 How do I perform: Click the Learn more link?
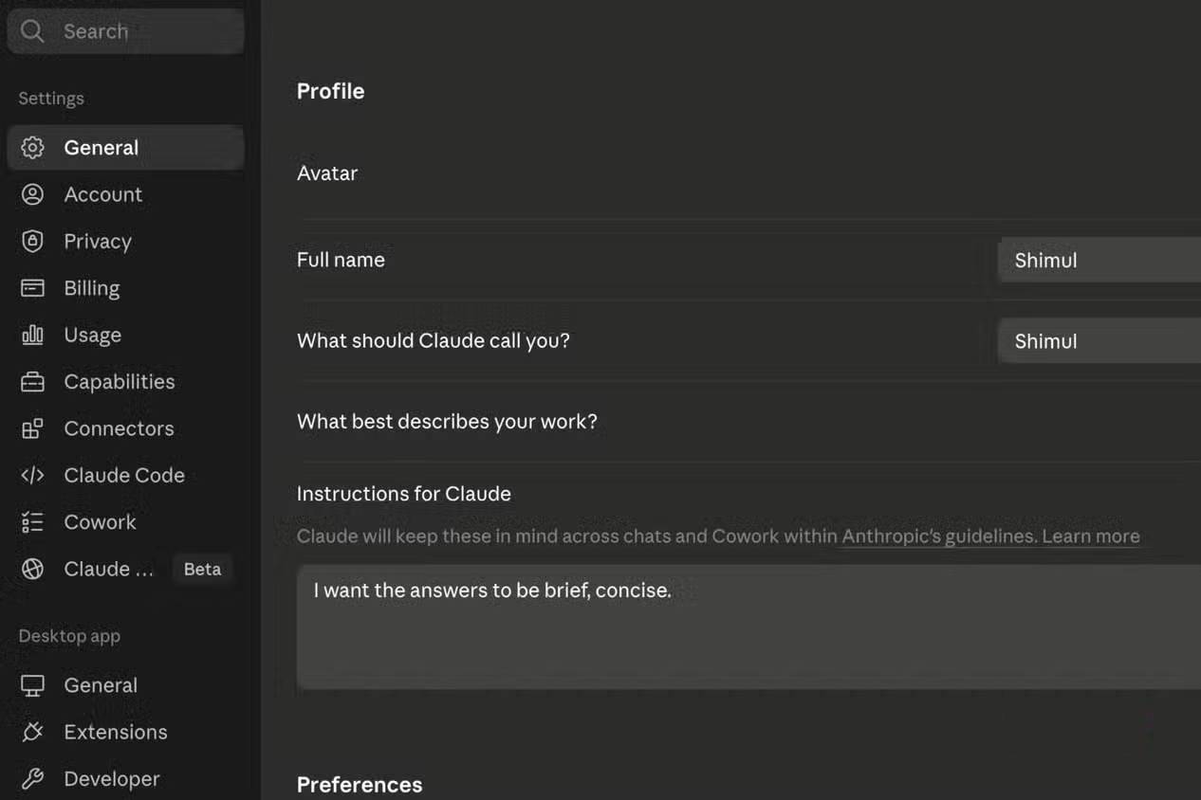[1091, 536]
